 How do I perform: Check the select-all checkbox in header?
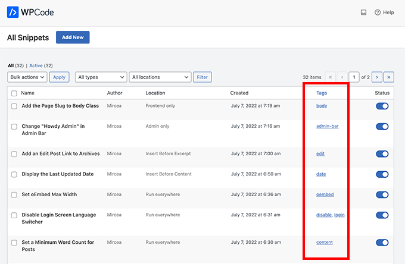pos(14,93)
